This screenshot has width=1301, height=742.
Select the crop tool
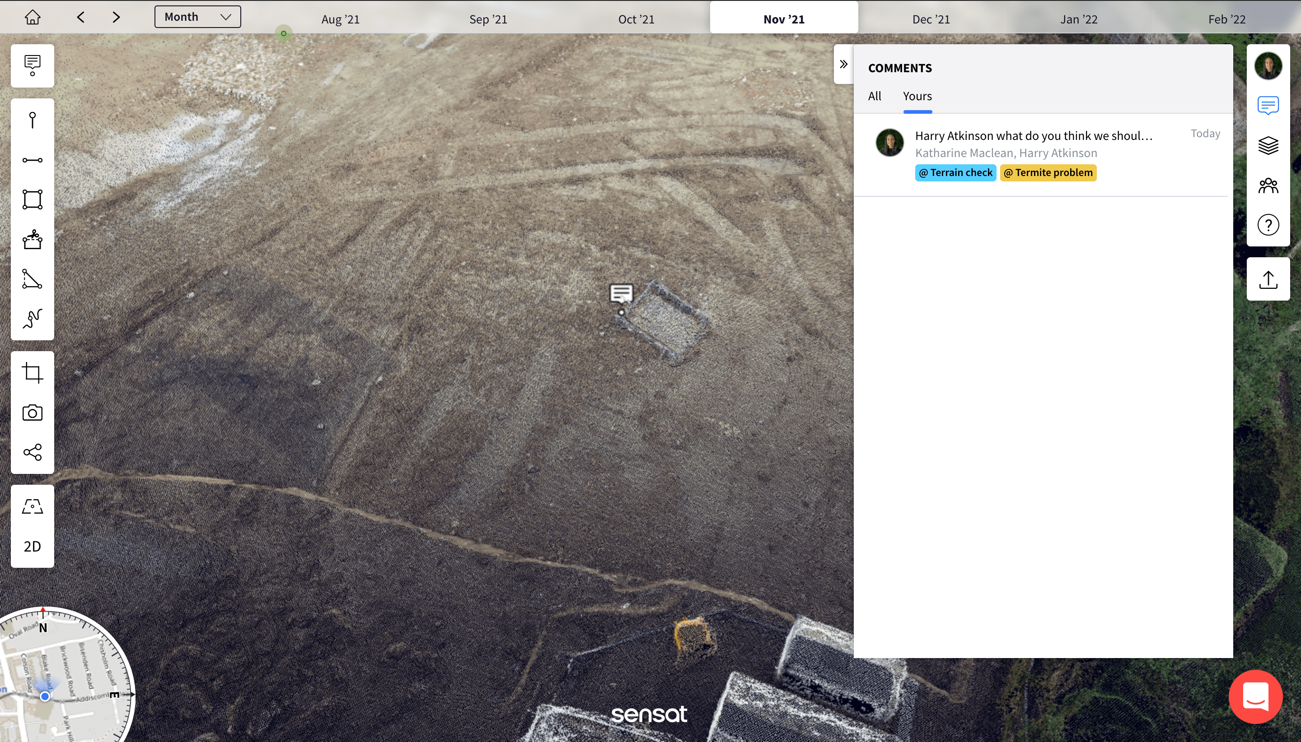32,372
